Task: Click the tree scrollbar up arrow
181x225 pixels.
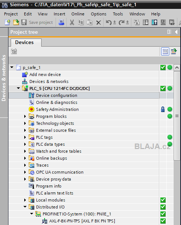Action: click(x=177, y=68)
